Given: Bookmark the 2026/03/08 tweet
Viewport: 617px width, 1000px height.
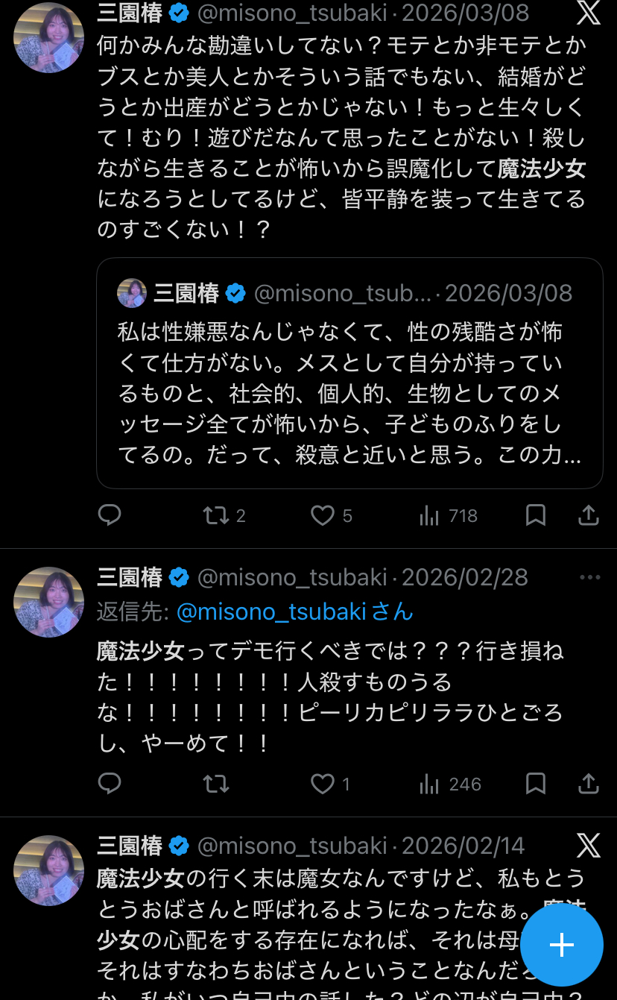Looking at the screenshot, I should click(x=536, y=515).
